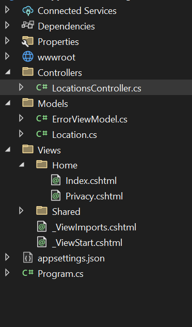Expand the wwwroot folder
This screenshot has width=192, height=327.
pyautogui.click(x=7, y=56)
